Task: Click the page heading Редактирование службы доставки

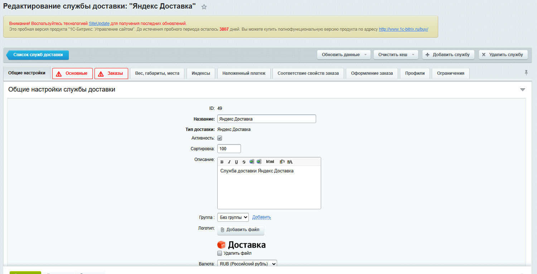Action: tap(100, 6)
